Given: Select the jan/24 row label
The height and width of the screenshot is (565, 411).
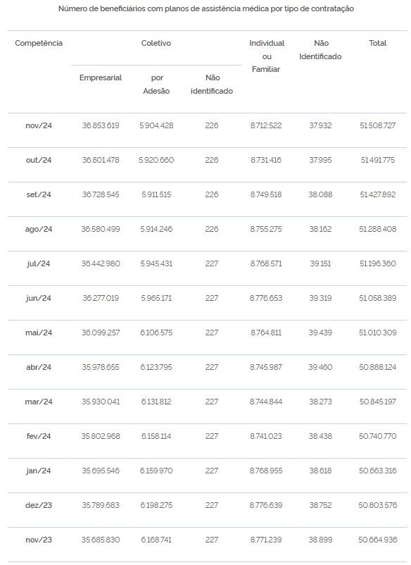Looking at the screenshot, I should pos(39,471).
